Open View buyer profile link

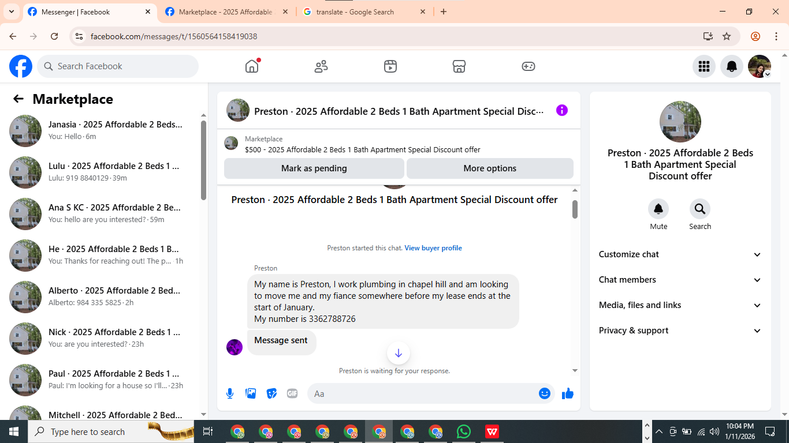point(433,248)
